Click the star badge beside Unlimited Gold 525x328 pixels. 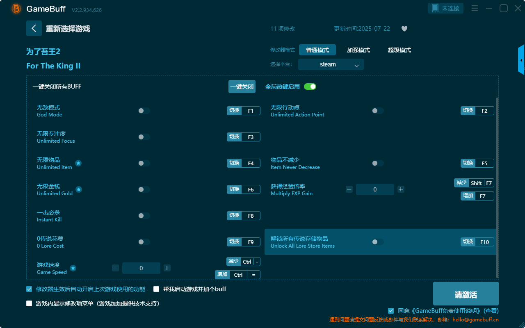point(79,189)
